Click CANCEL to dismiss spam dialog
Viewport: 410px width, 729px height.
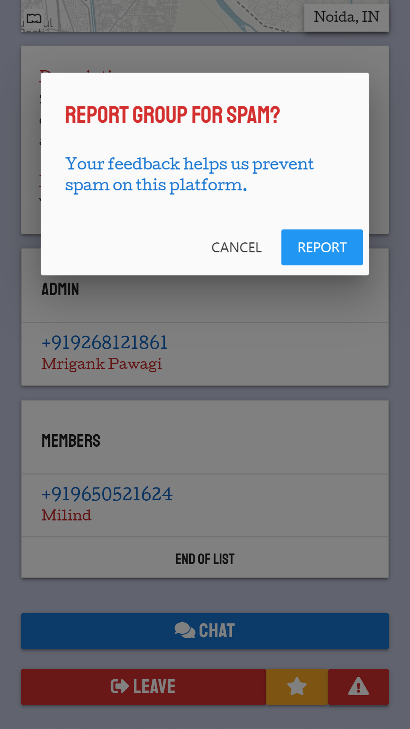click(236, 247)
